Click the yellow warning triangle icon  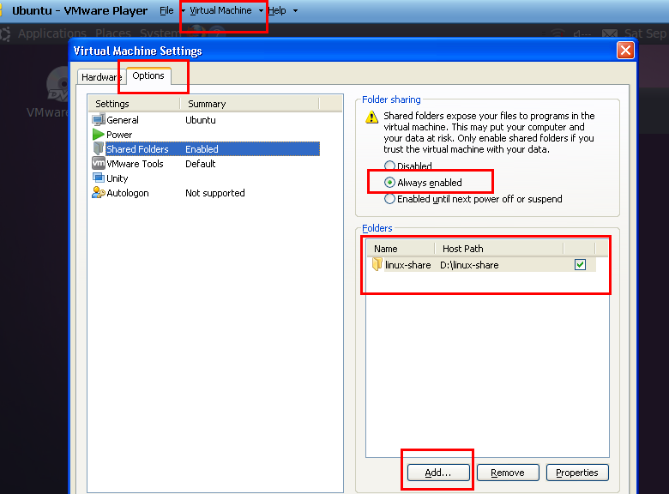tap(372, 117)
